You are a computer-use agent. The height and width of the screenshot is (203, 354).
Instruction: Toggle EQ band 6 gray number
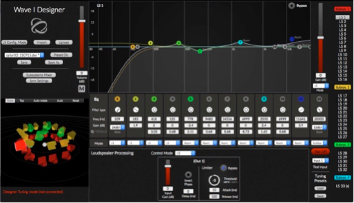209,99
